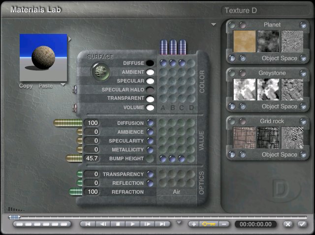
Task: Click the Planet color texture thumbnail
Action: [244, 41]
